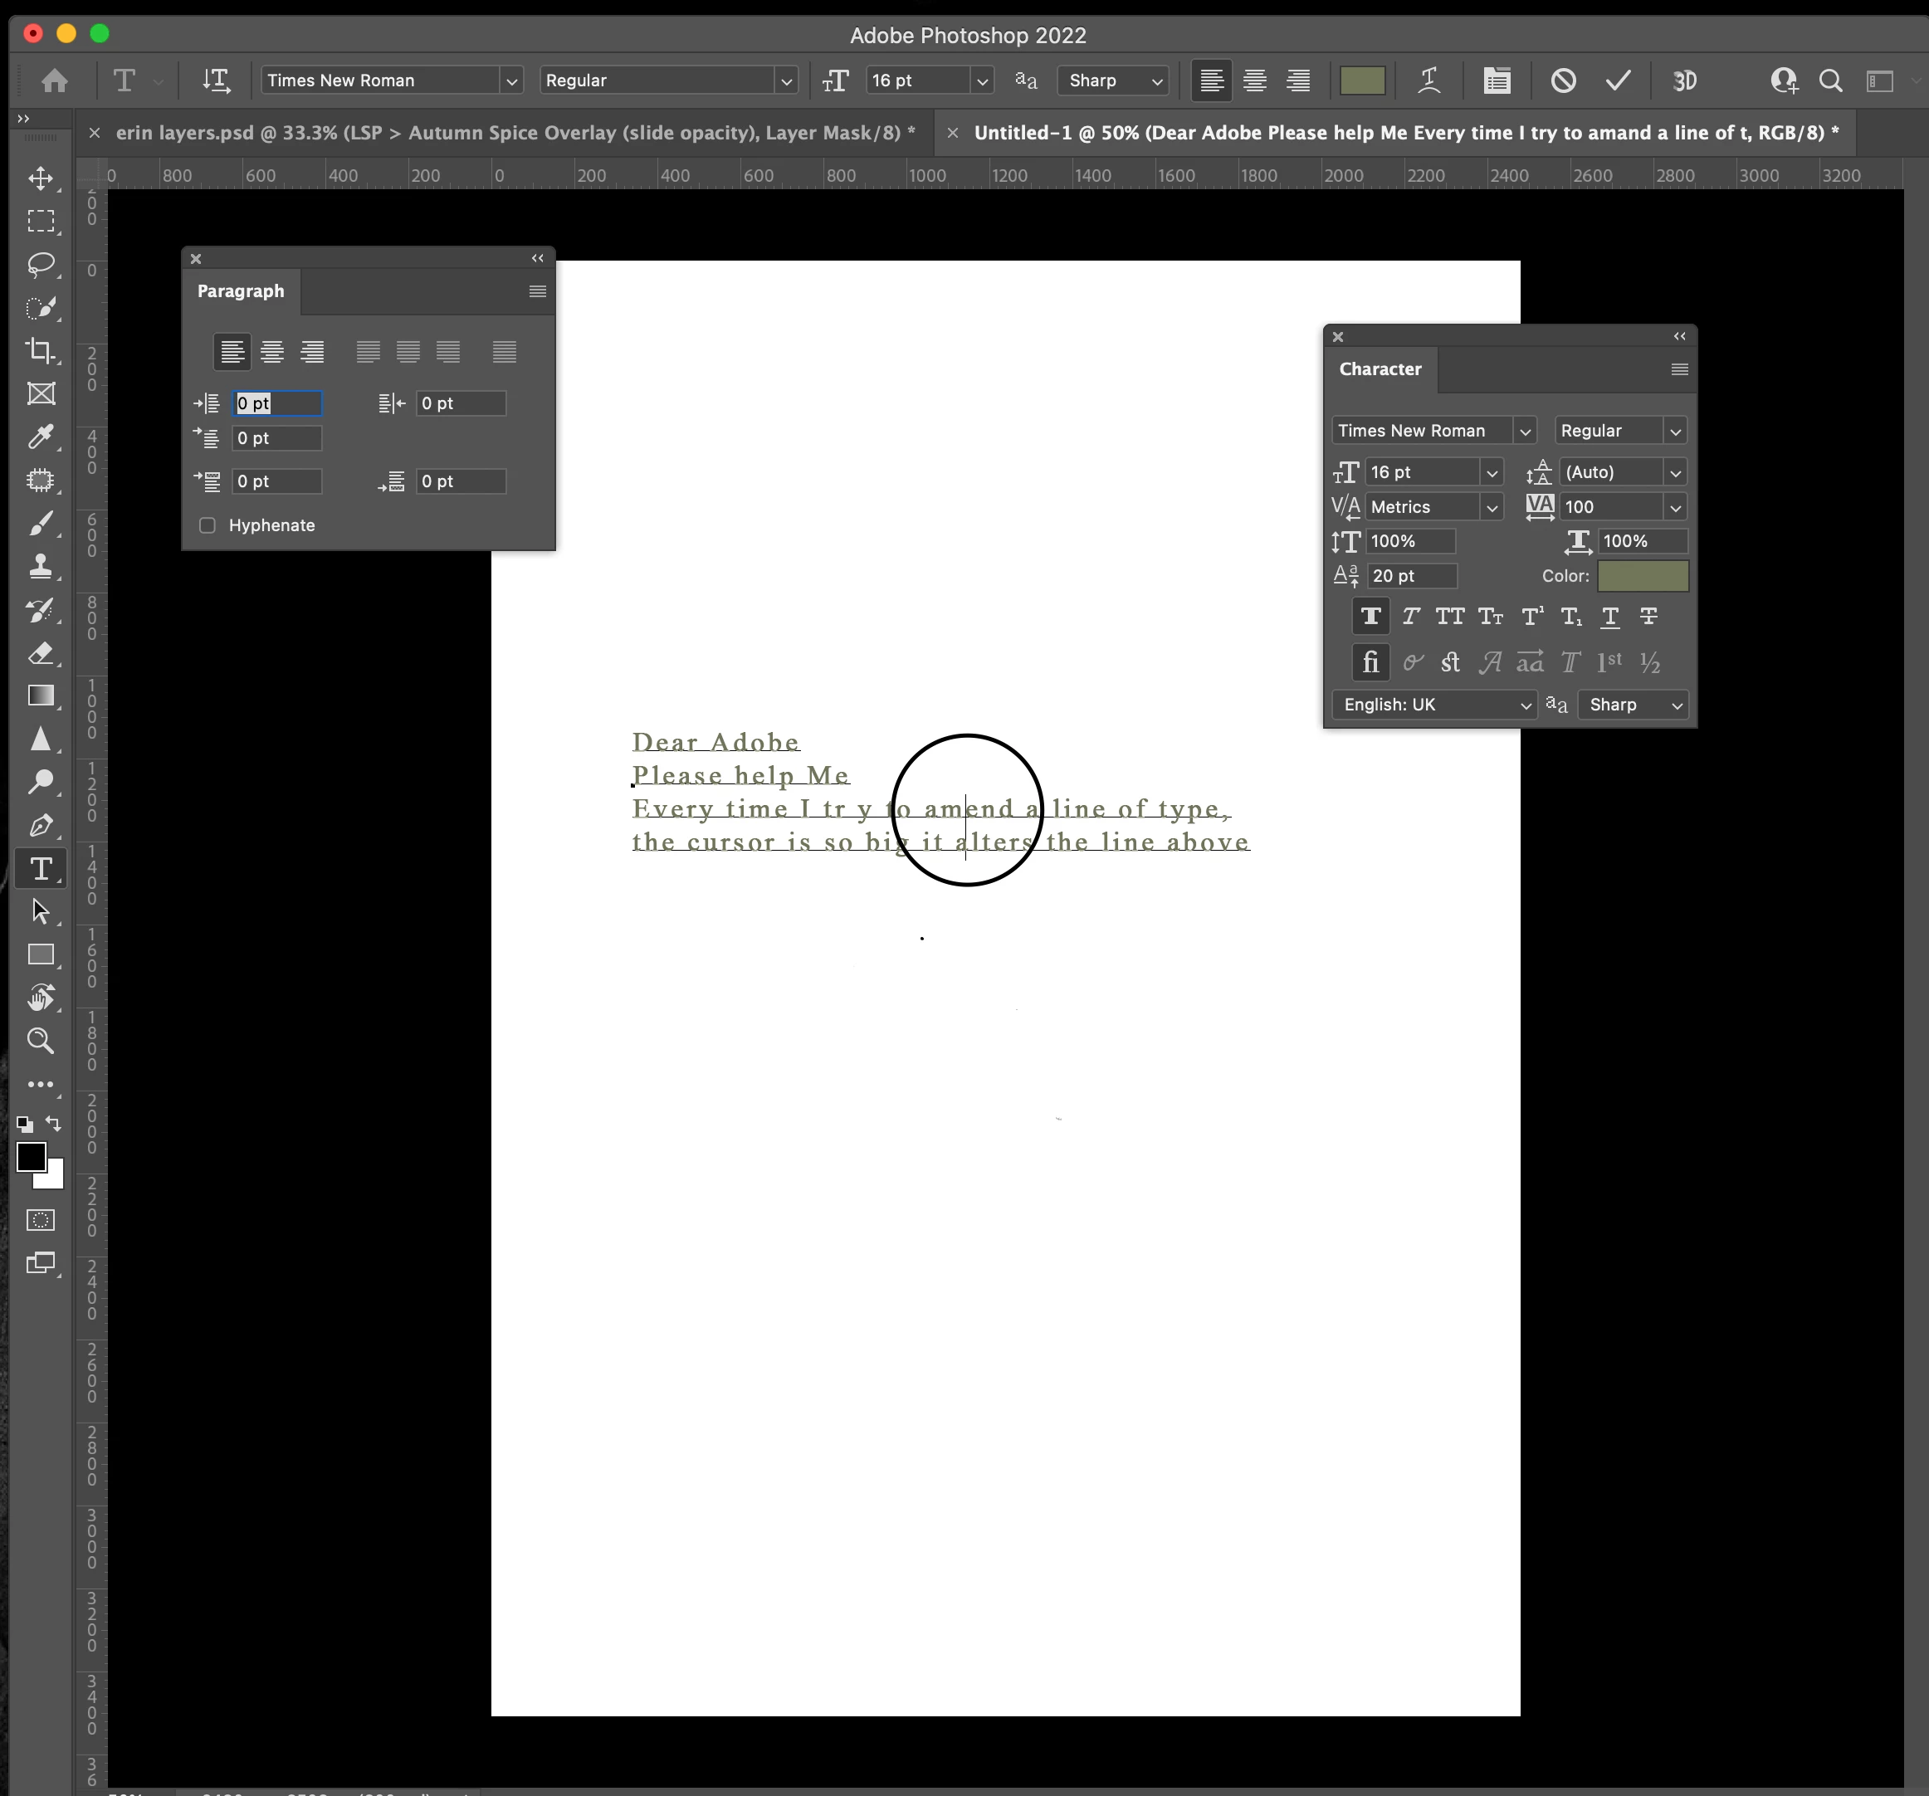Open font family dropdown in options bar
The height and width of the screenshot is (1796, 1929).
(x=511, y=81)
